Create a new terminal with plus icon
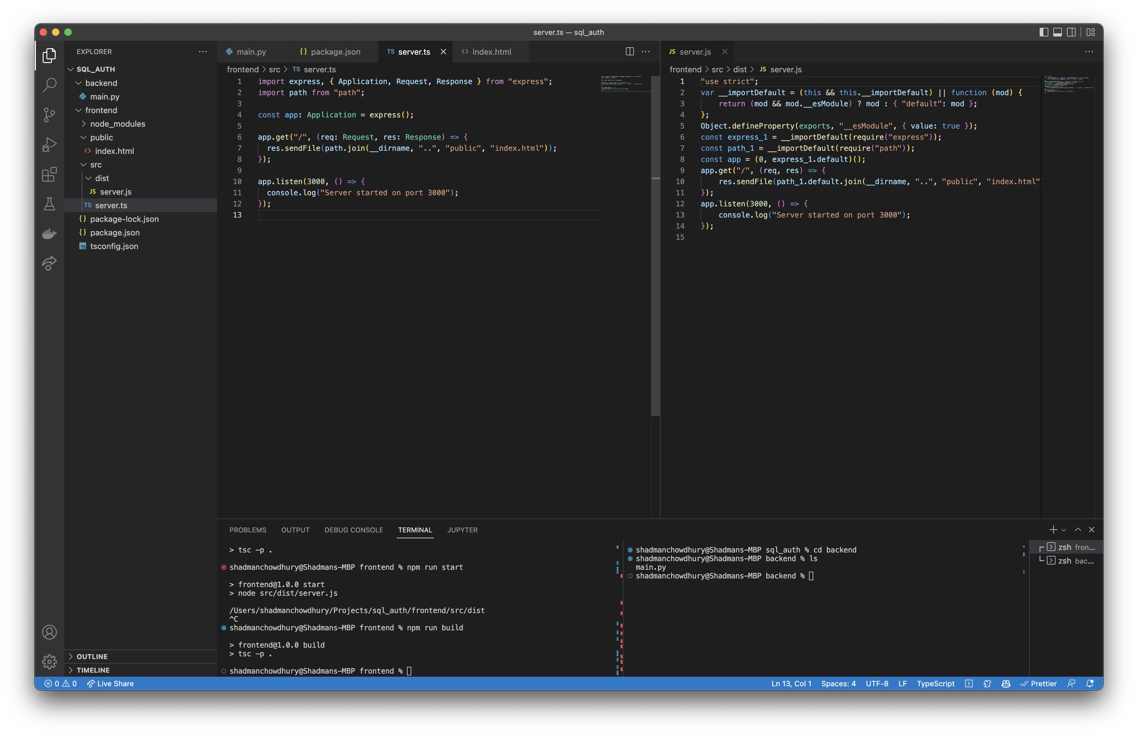 (1053, 530)
